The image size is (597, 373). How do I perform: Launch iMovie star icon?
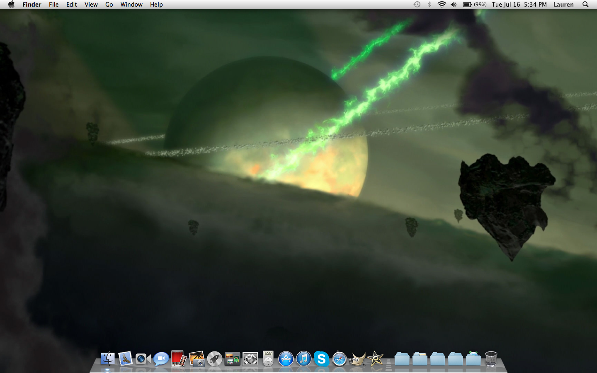point(375,358)
